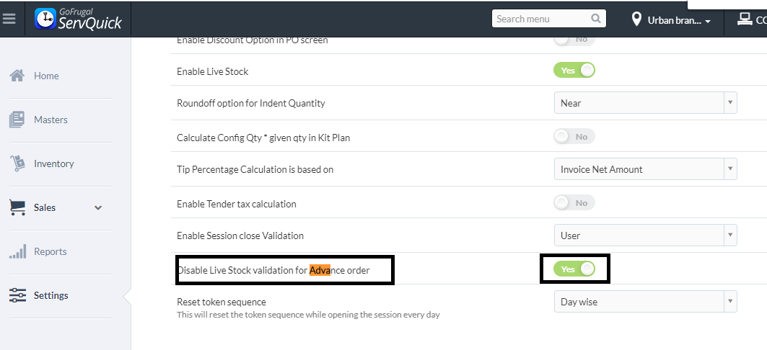Click the Home house icon

point(17,76)
